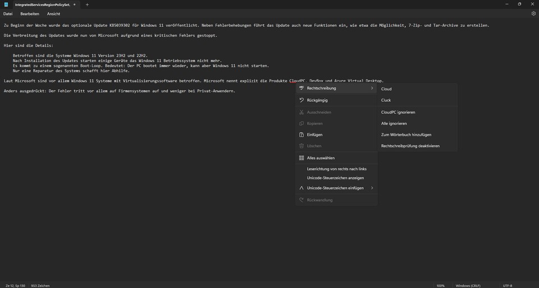This screenshot has width=539, height=288.
Task: Click the select-all icon beside Alles auswählen
Action: 302,158
